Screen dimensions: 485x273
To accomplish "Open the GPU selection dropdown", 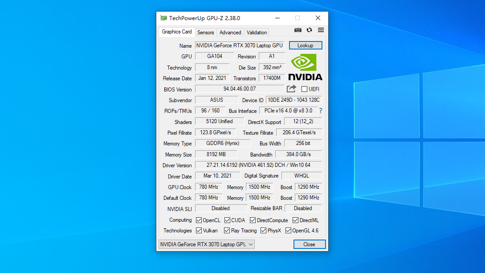I will tap(207, 244).
